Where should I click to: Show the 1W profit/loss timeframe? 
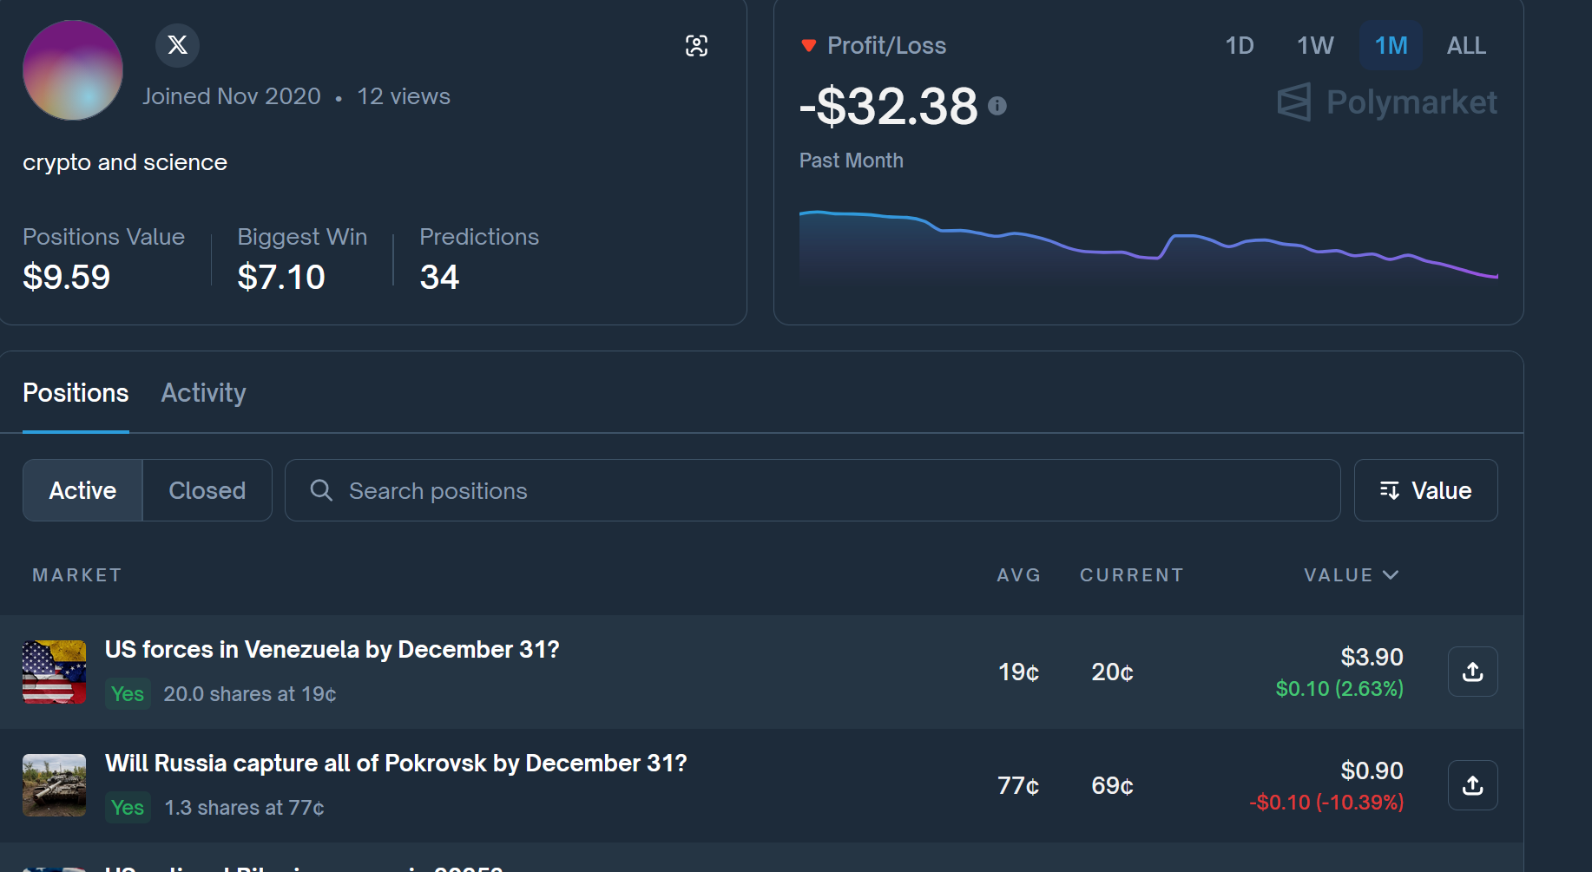1315,45
